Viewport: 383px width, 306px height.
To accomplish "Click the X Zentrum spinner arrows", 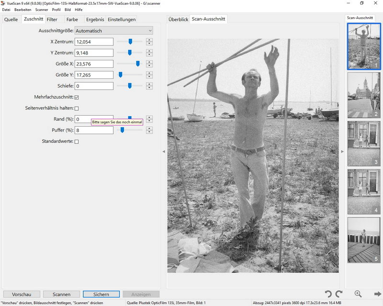I will pos(149,42).
